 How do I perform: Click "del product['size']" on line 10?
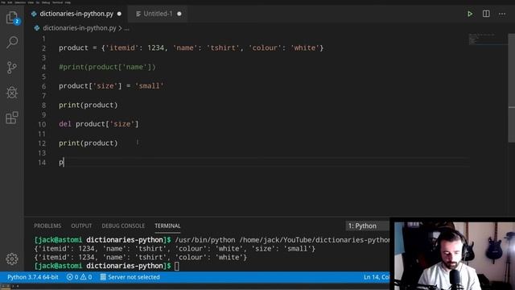98,124
